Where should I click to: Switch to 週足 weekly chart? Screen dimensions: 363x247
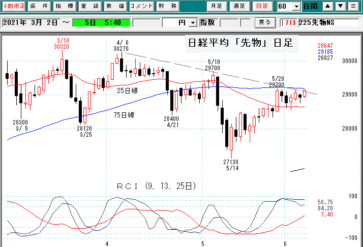click(x=239, y=6)
